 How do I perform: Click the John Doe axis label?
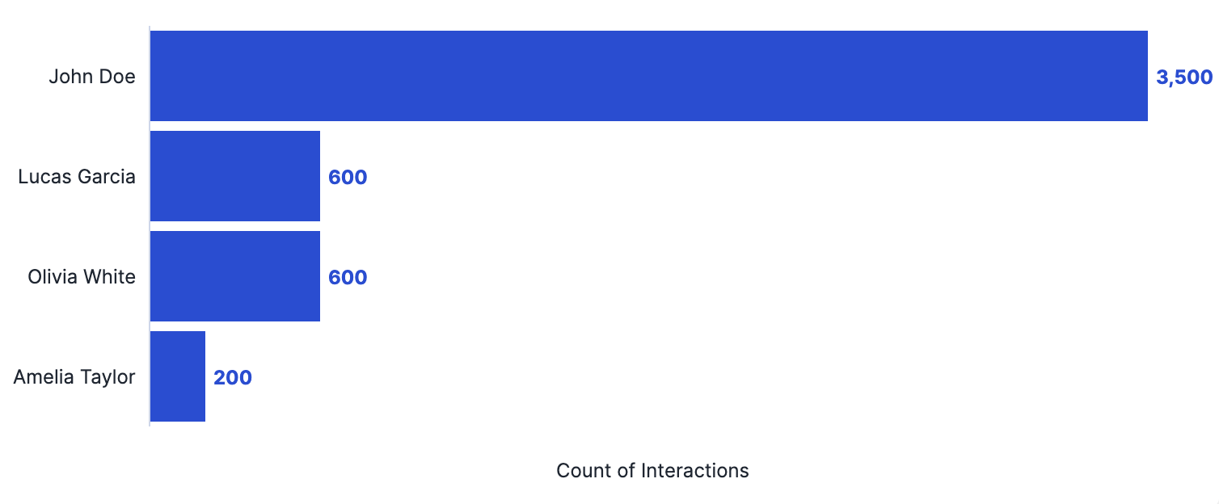click(92, 77)
